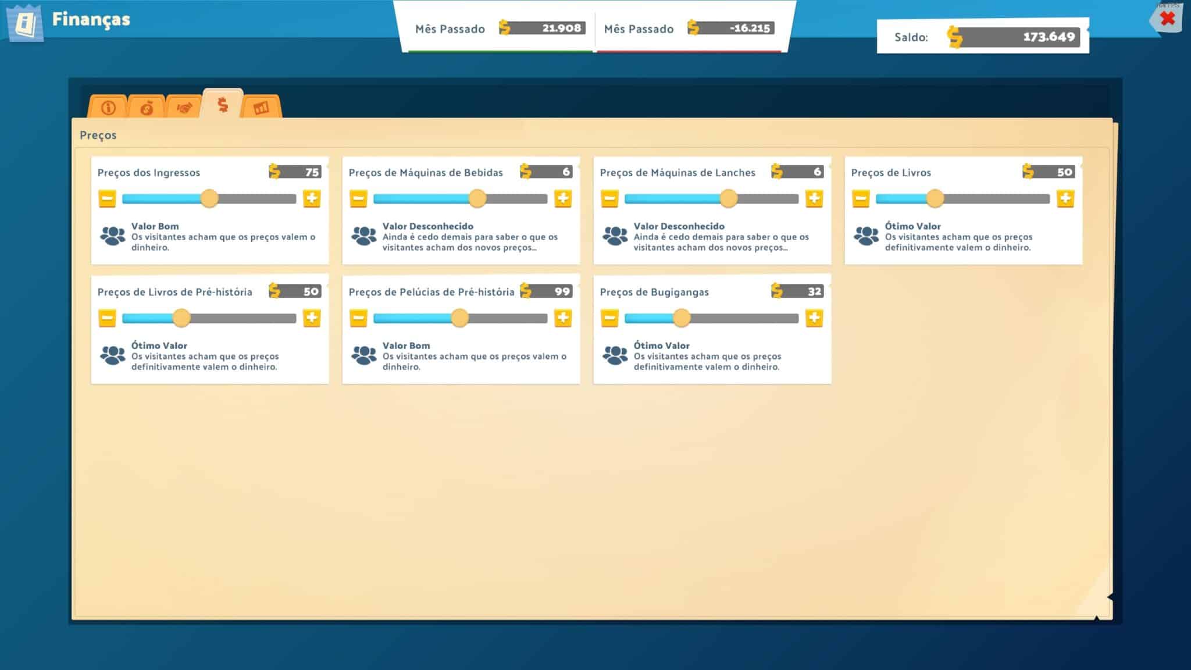Select the dollar sign prices tab

point(223,105)
